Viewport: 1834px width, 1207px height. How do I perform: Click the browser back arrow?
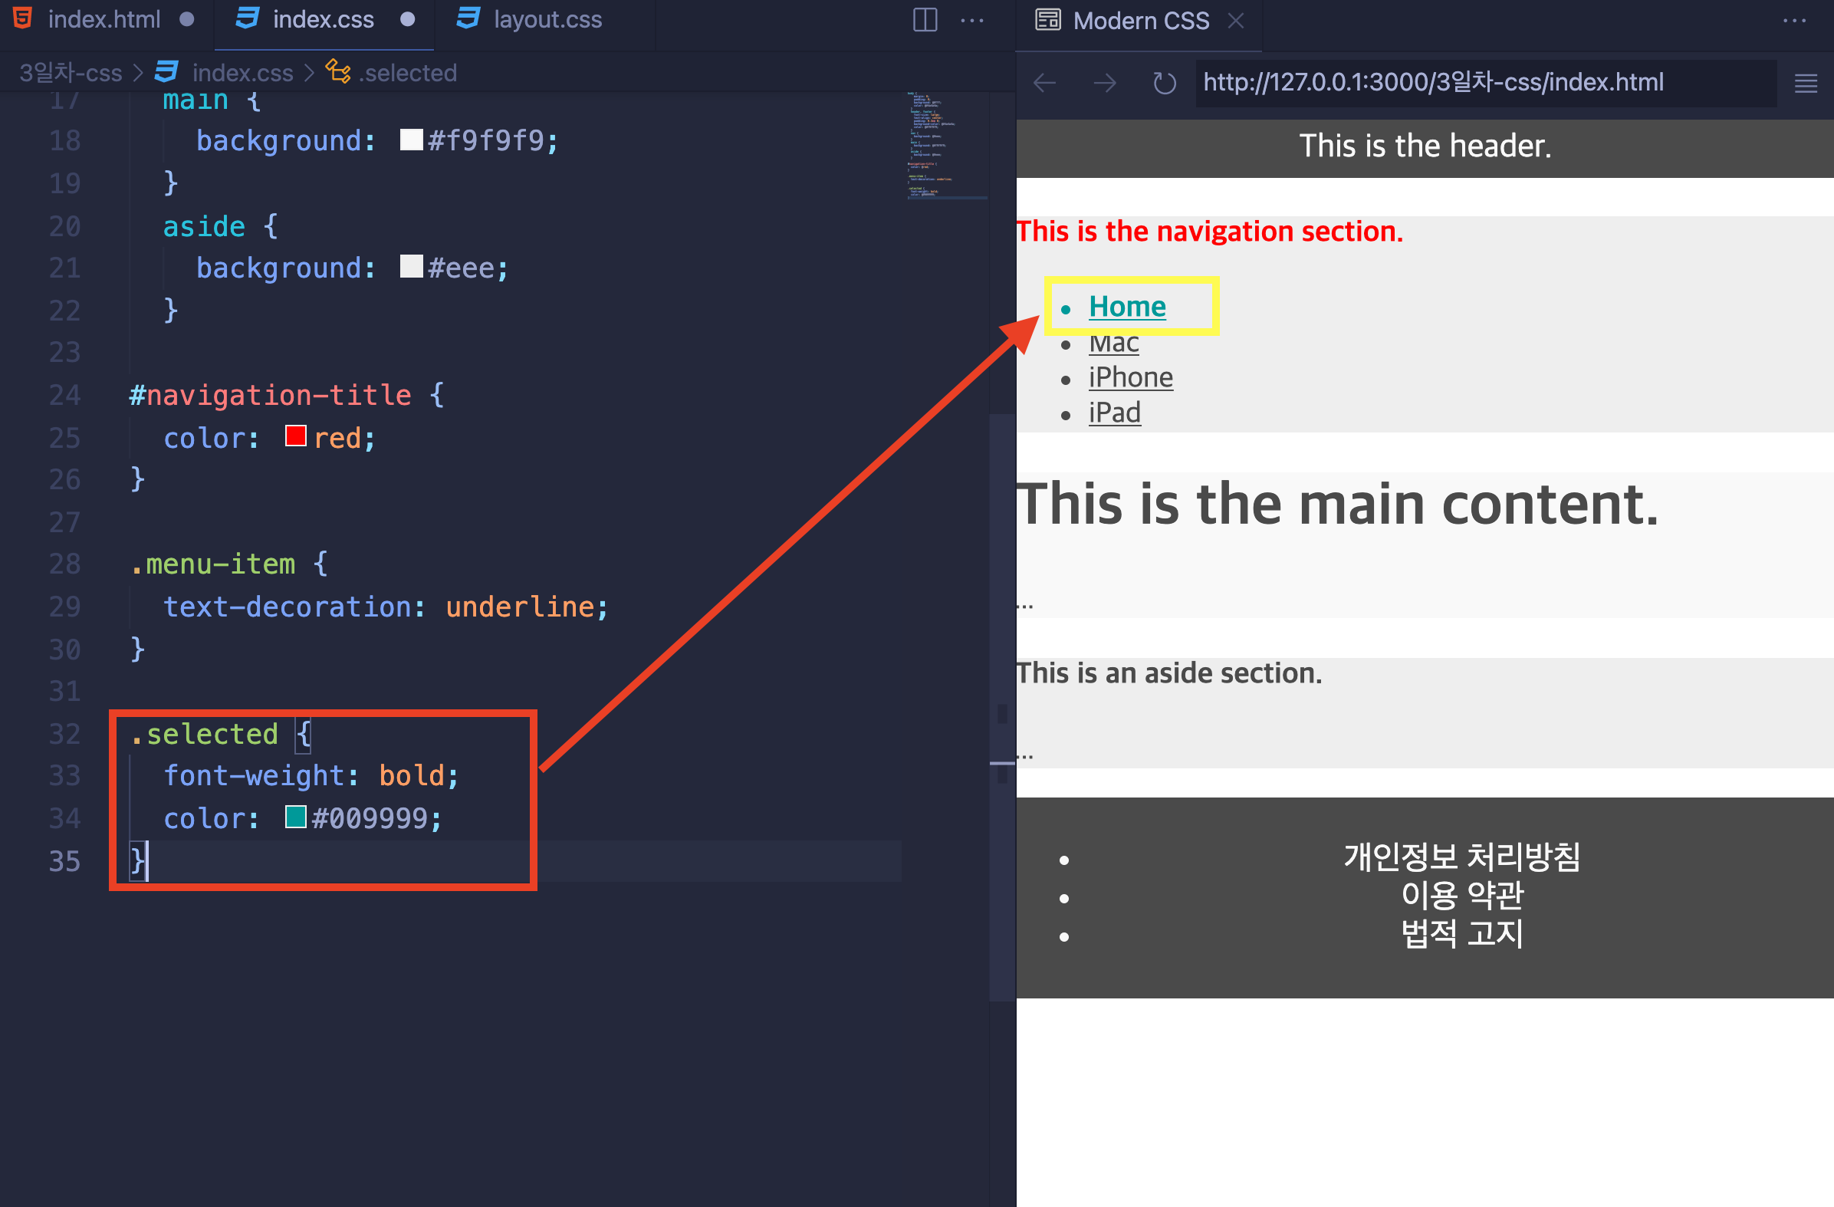coord(1045,83)
